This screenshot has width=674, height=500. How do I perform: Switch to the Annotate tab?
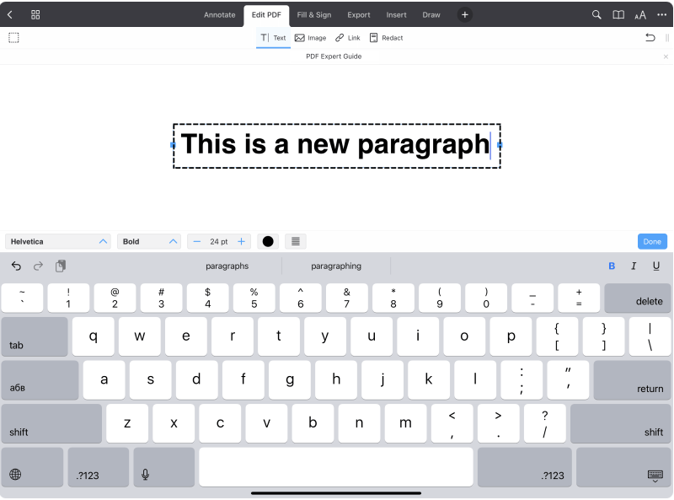point(220,15)
